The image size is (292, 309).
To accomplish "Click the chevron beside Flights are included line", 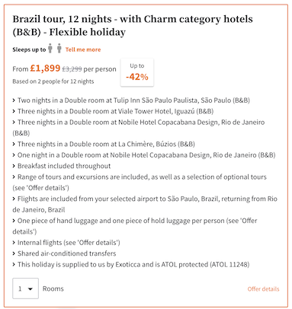I will coord(14,199).
